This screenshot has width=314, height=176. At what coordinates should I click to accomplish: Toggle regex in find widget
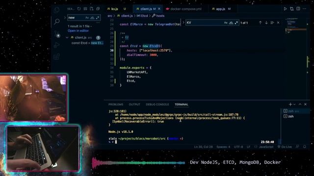point(236,23)
